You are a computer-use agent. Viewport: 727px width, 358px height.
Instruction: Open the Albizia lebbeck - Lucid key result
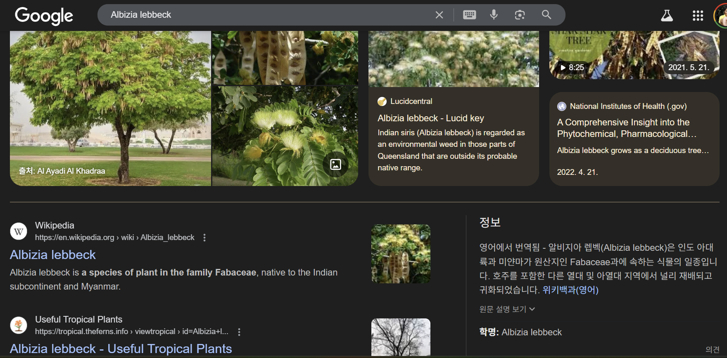(x=431, y=118)
